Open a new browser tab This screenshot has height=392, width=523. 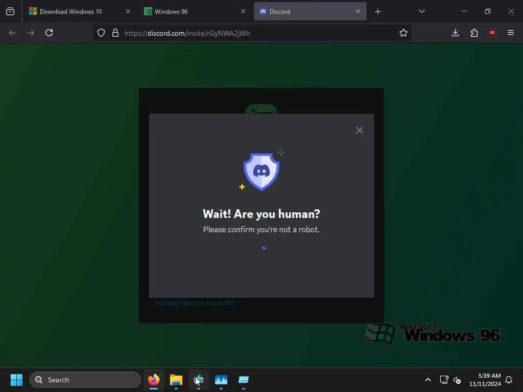click(377, 12)
